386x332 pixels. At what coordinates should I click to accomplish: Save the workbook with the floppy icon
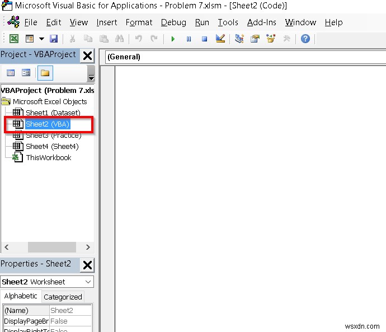pyautogui.click(x=54, y=39)
